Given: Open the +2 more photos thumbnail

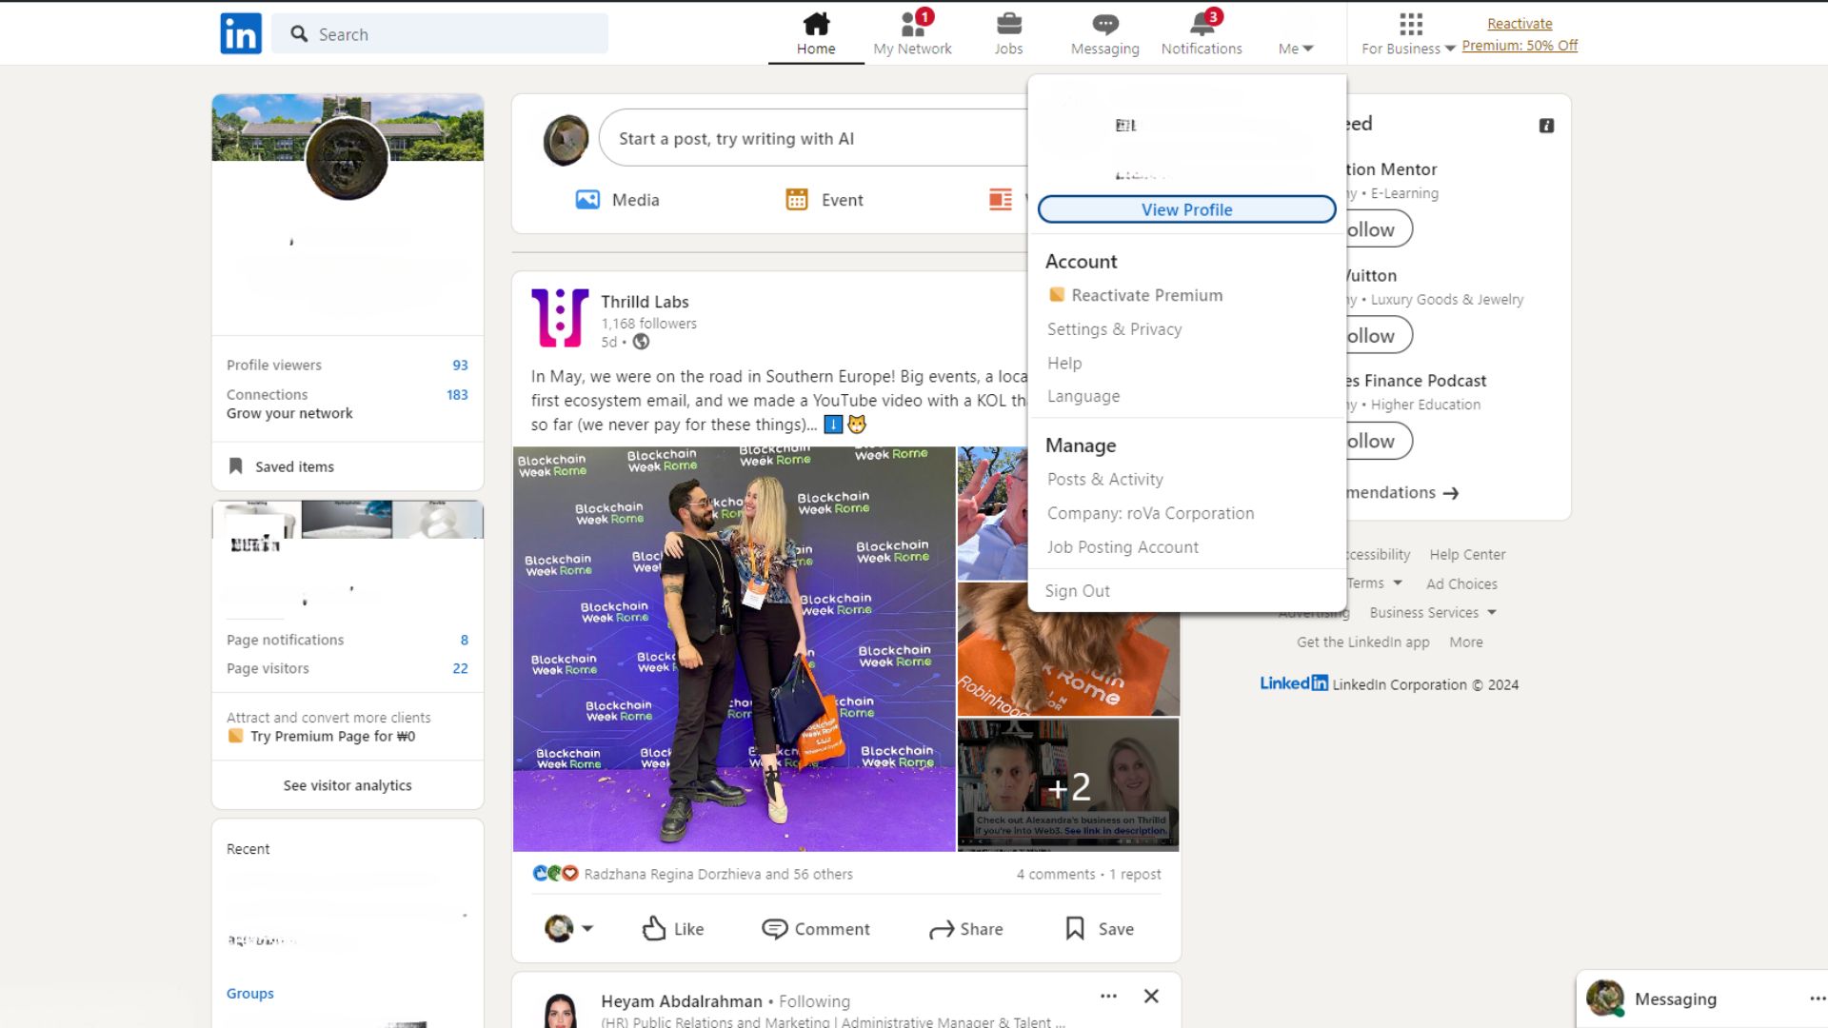Looking at the screenshot, I should tap(1068, 785).
